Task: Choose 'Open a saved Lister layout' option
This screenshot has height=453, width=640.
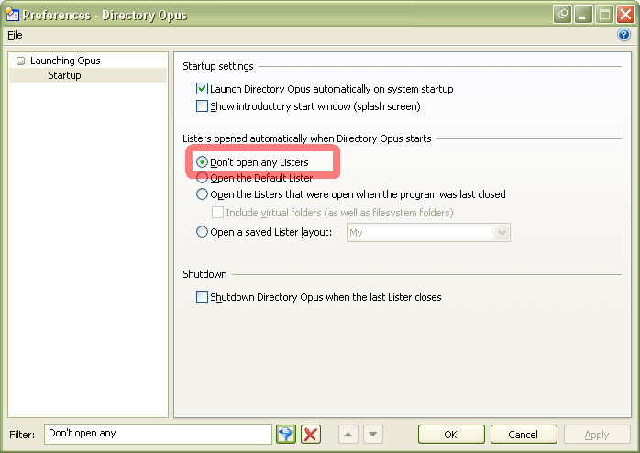Action: click(203, 232)
